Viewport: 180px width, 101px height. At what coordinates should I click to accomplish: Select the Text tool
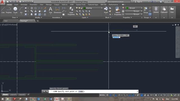point(51,10)
